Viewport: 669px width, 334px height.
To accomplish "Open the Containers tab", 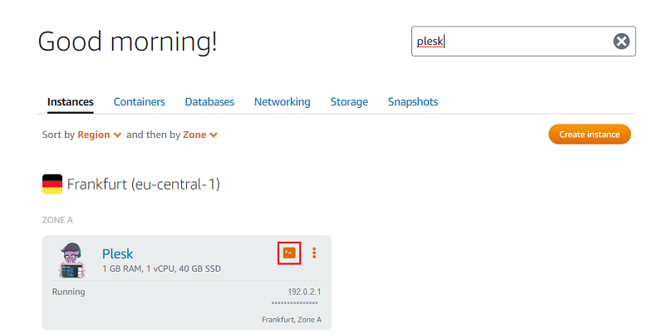I will [x=139, y=102].
